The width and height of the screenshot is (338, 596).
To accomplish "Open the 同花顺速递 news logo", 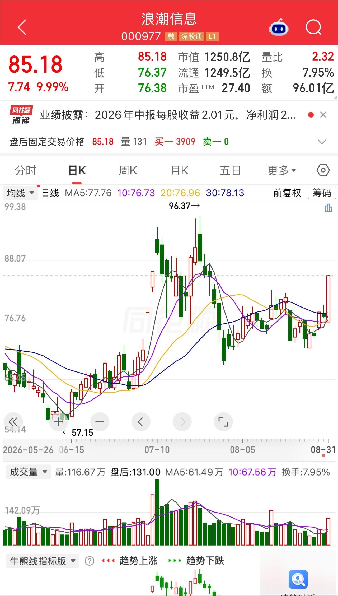I will click(x=21, y=115).
